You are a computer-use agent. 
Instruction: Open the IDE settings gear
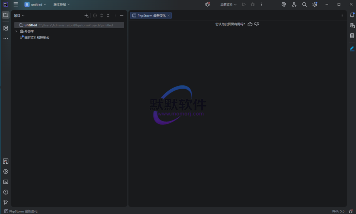coord(315,4)
